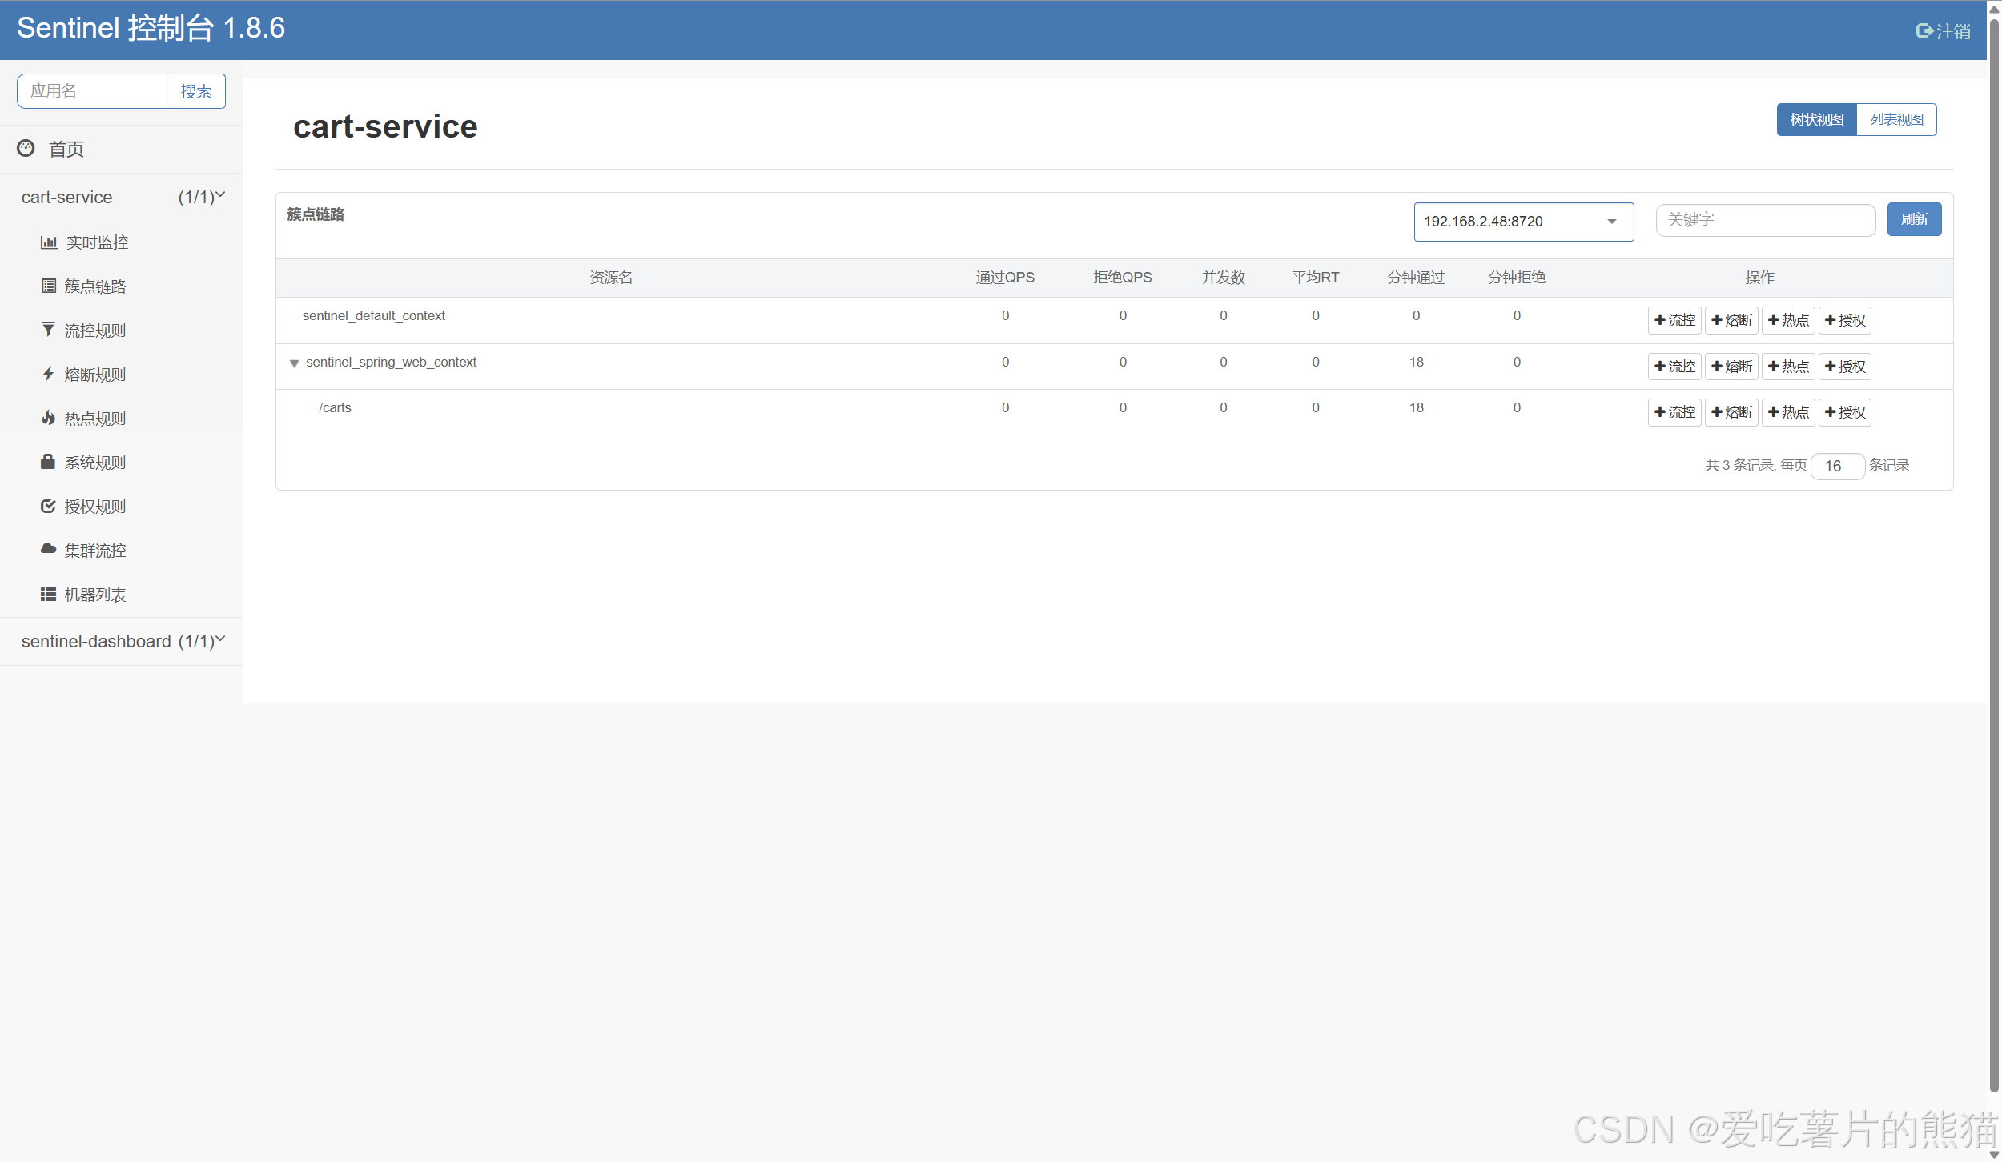Add 流控 rule for /carts
This screenshot has height=1162, width=2002.
pos(1674,412)
